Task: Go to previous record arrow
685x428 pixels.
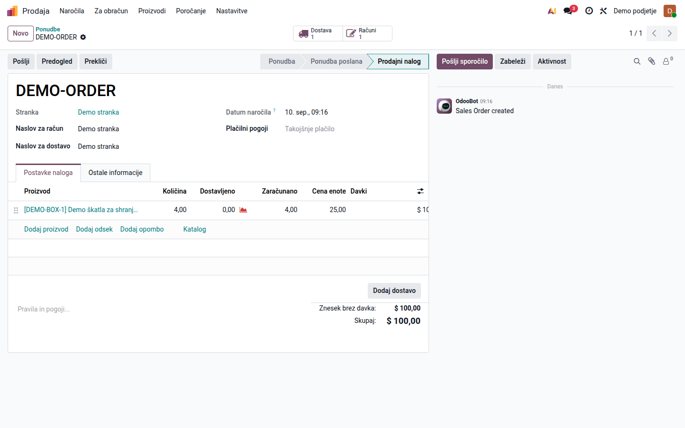Action: (654, 33)
